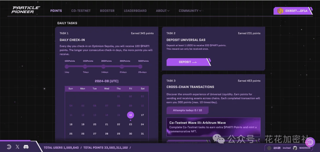Select calendar day 18
The image size is (320, 152).
tap(71, 124)
